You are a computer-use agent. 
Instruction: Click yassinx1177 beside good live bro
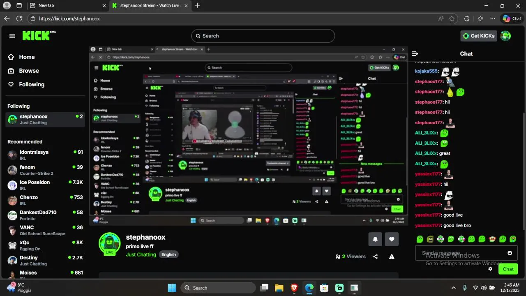click(428, 225)
